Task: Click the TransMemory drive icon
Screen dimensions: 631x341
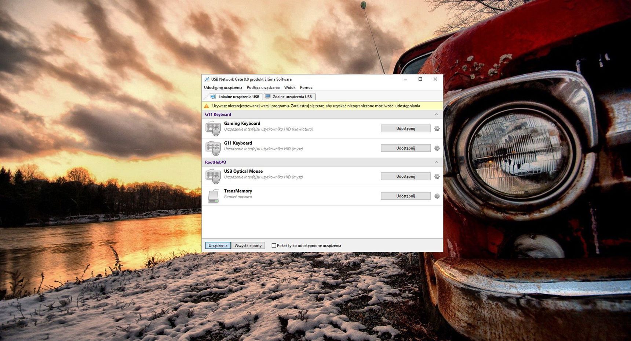Action: pyautogui.click(x=213, y=196)
